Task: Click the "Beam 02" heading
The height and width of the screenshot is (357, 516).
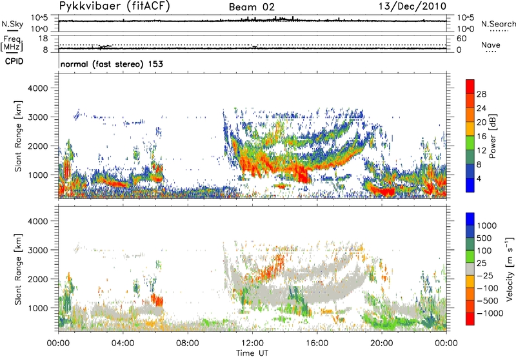Action: tap(252, 7)
